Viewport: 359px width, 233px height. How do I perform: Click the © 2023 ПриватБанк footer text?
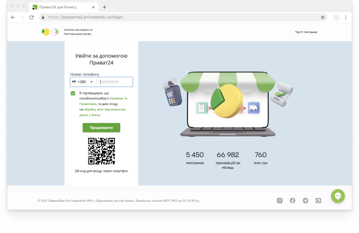tap(119, 200)
